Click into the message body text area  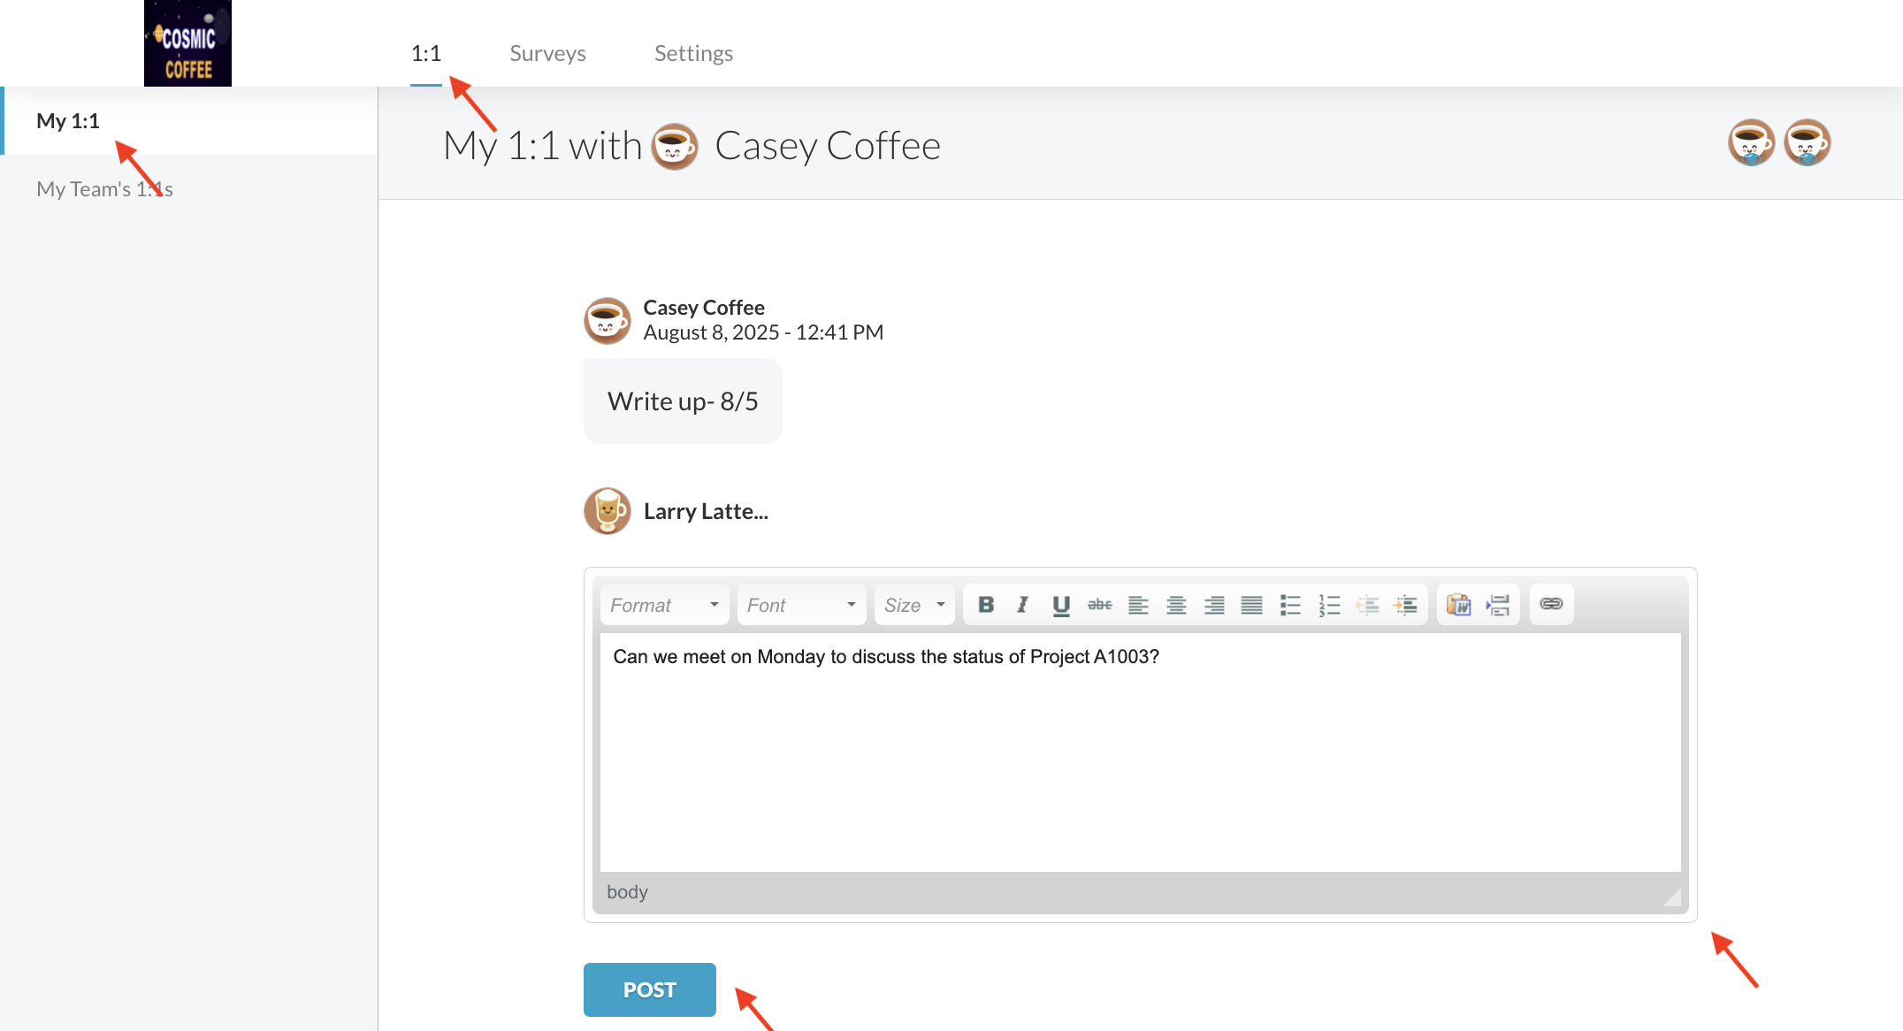(1140, 752)
